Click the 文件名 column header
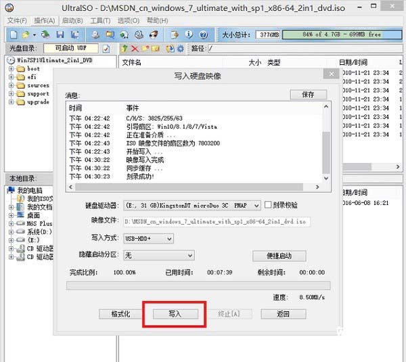The width and height of the screenshot is (406, 362). 131,62
